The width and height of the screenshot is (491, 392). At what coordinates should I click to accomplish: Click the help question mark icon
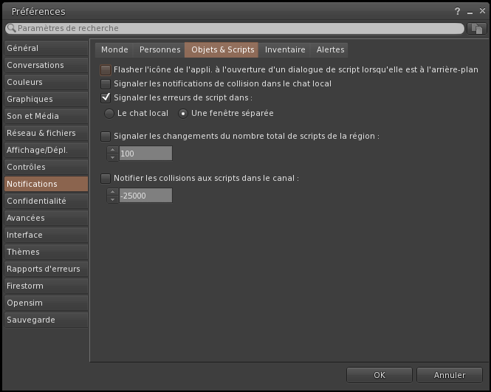click(457, 12)
